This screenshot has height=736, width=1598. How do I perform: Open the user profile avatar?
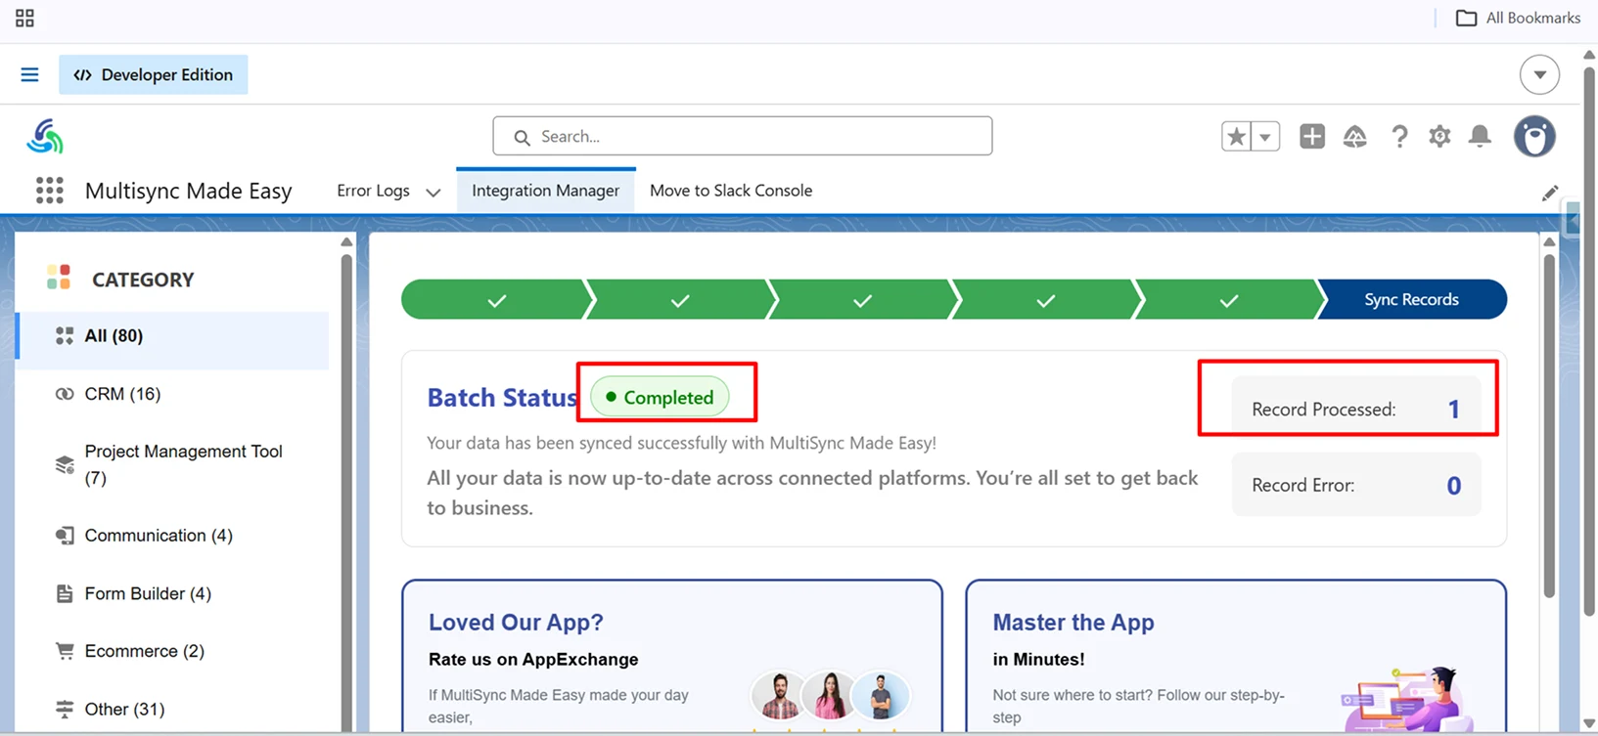(1534, 136)
